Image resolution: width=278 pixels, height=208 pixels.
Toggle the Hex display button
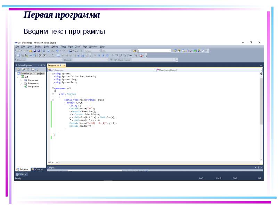coord(130,55)
